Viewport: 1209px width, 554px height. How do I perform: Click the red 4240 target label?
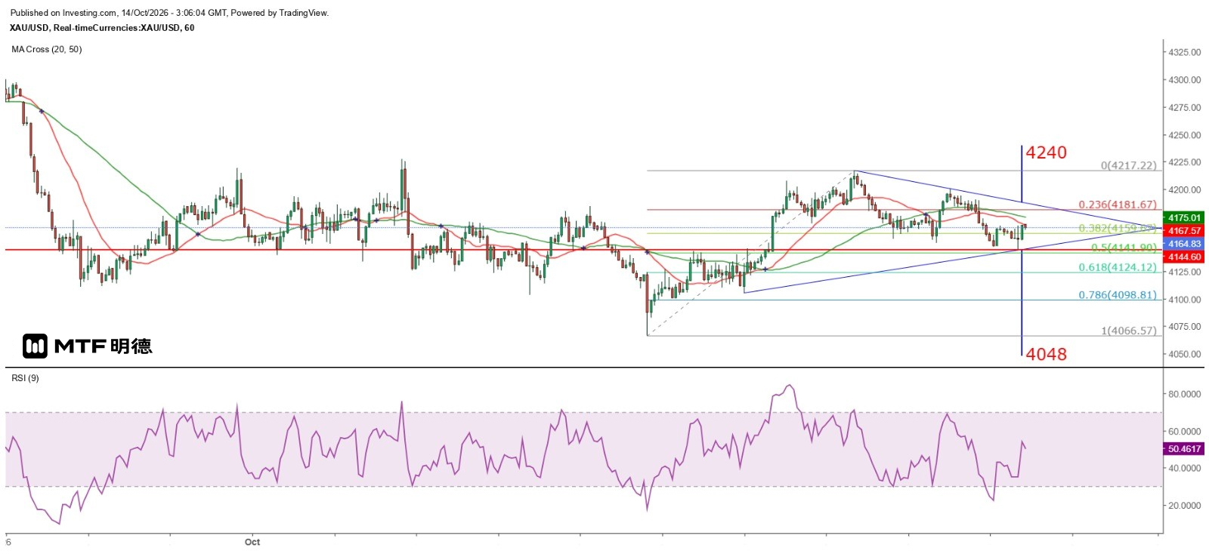coord(1046,152)
